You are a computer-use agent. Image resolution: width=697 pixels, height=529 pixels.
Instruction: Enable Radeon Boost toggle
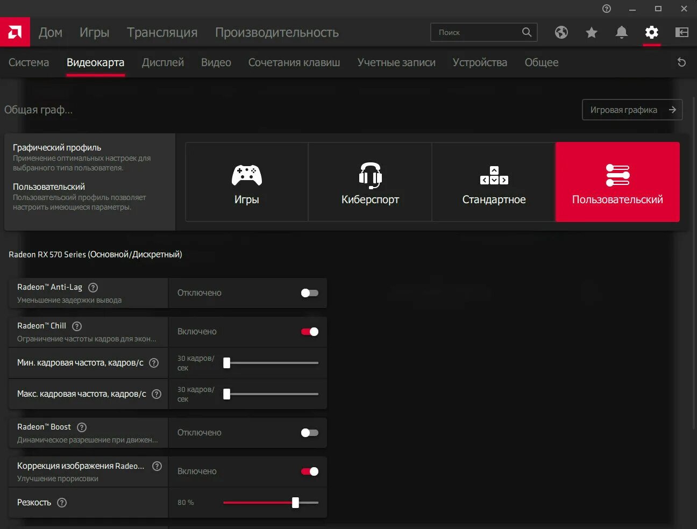coord(310,433)
